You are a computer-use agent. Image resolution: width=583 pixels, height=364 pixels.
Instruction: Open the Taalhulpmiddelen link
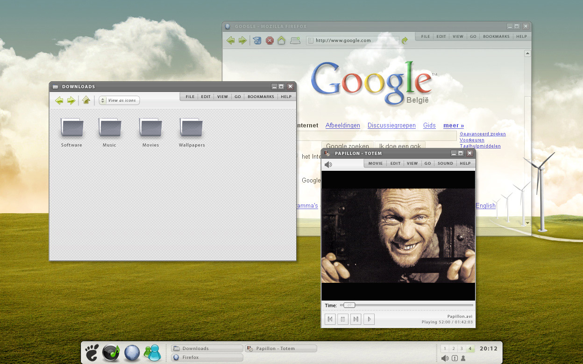(480, 146)
